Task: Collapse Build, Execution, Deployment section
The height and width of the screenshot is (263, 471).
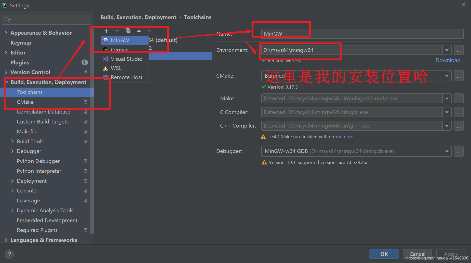Action: click(7, 82)
